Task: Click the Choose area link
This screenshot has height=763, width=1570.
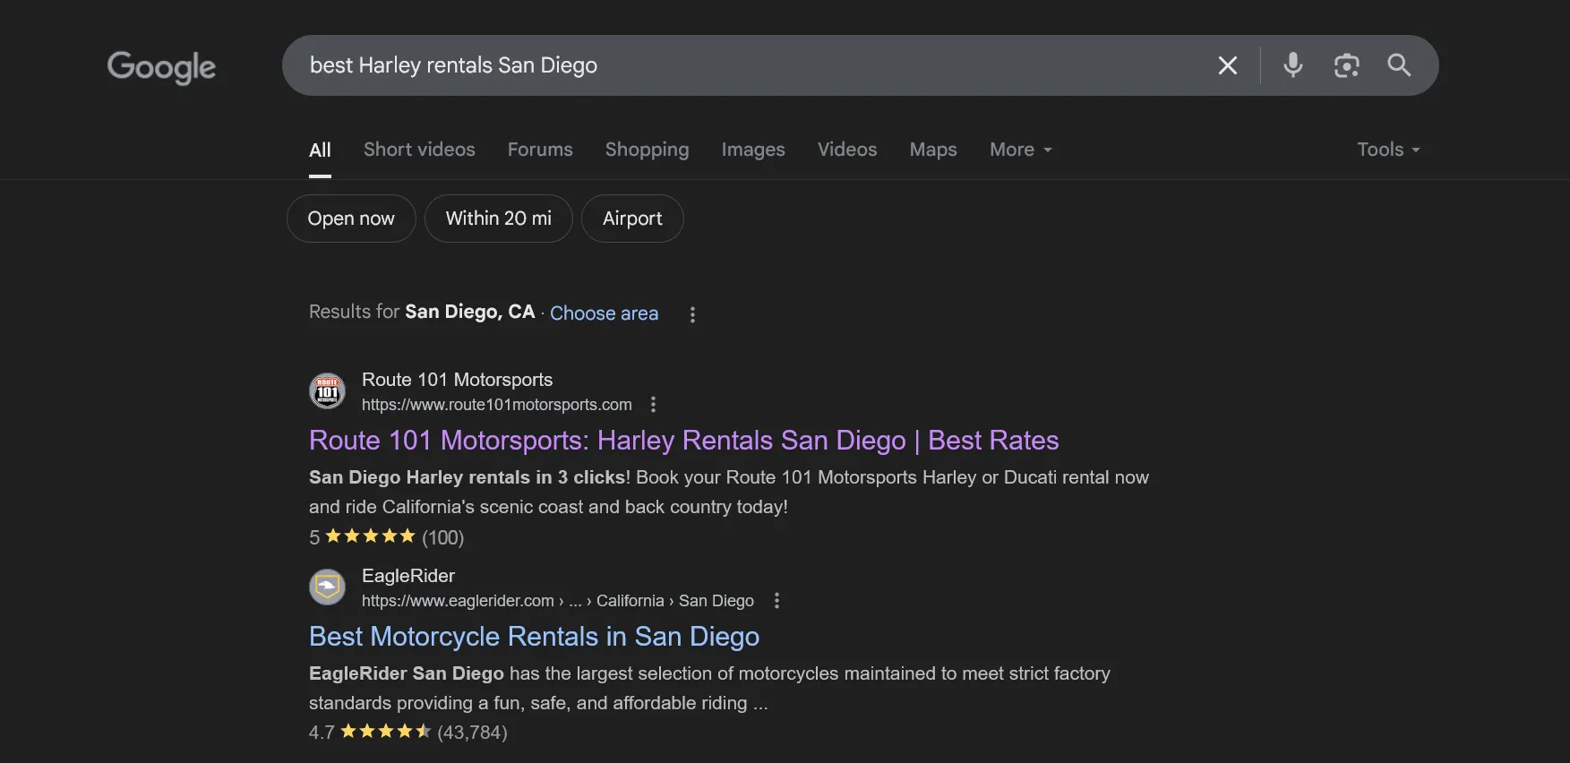Action: coord(604,313)
